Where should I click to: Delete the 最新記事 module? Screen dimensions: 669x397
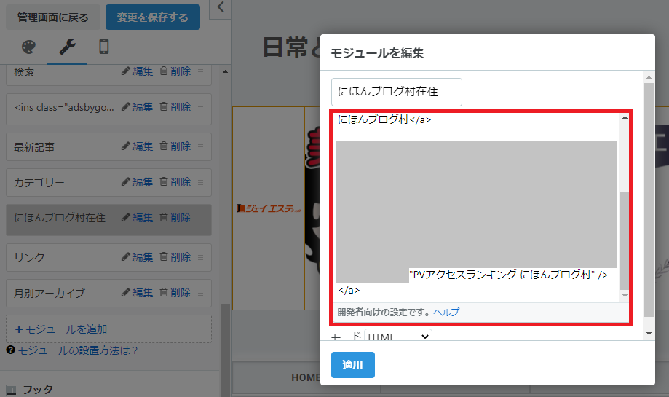175,146
